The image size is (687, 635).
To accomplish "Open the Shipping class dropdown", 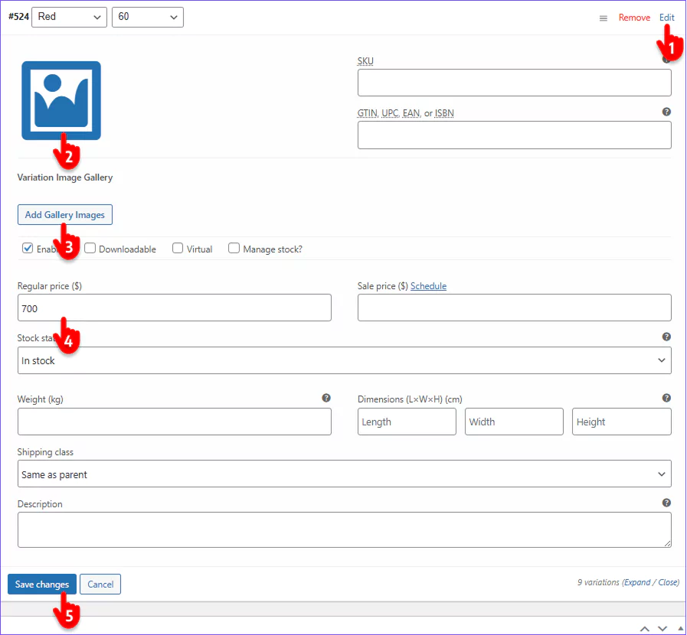I will pos(345,474).
